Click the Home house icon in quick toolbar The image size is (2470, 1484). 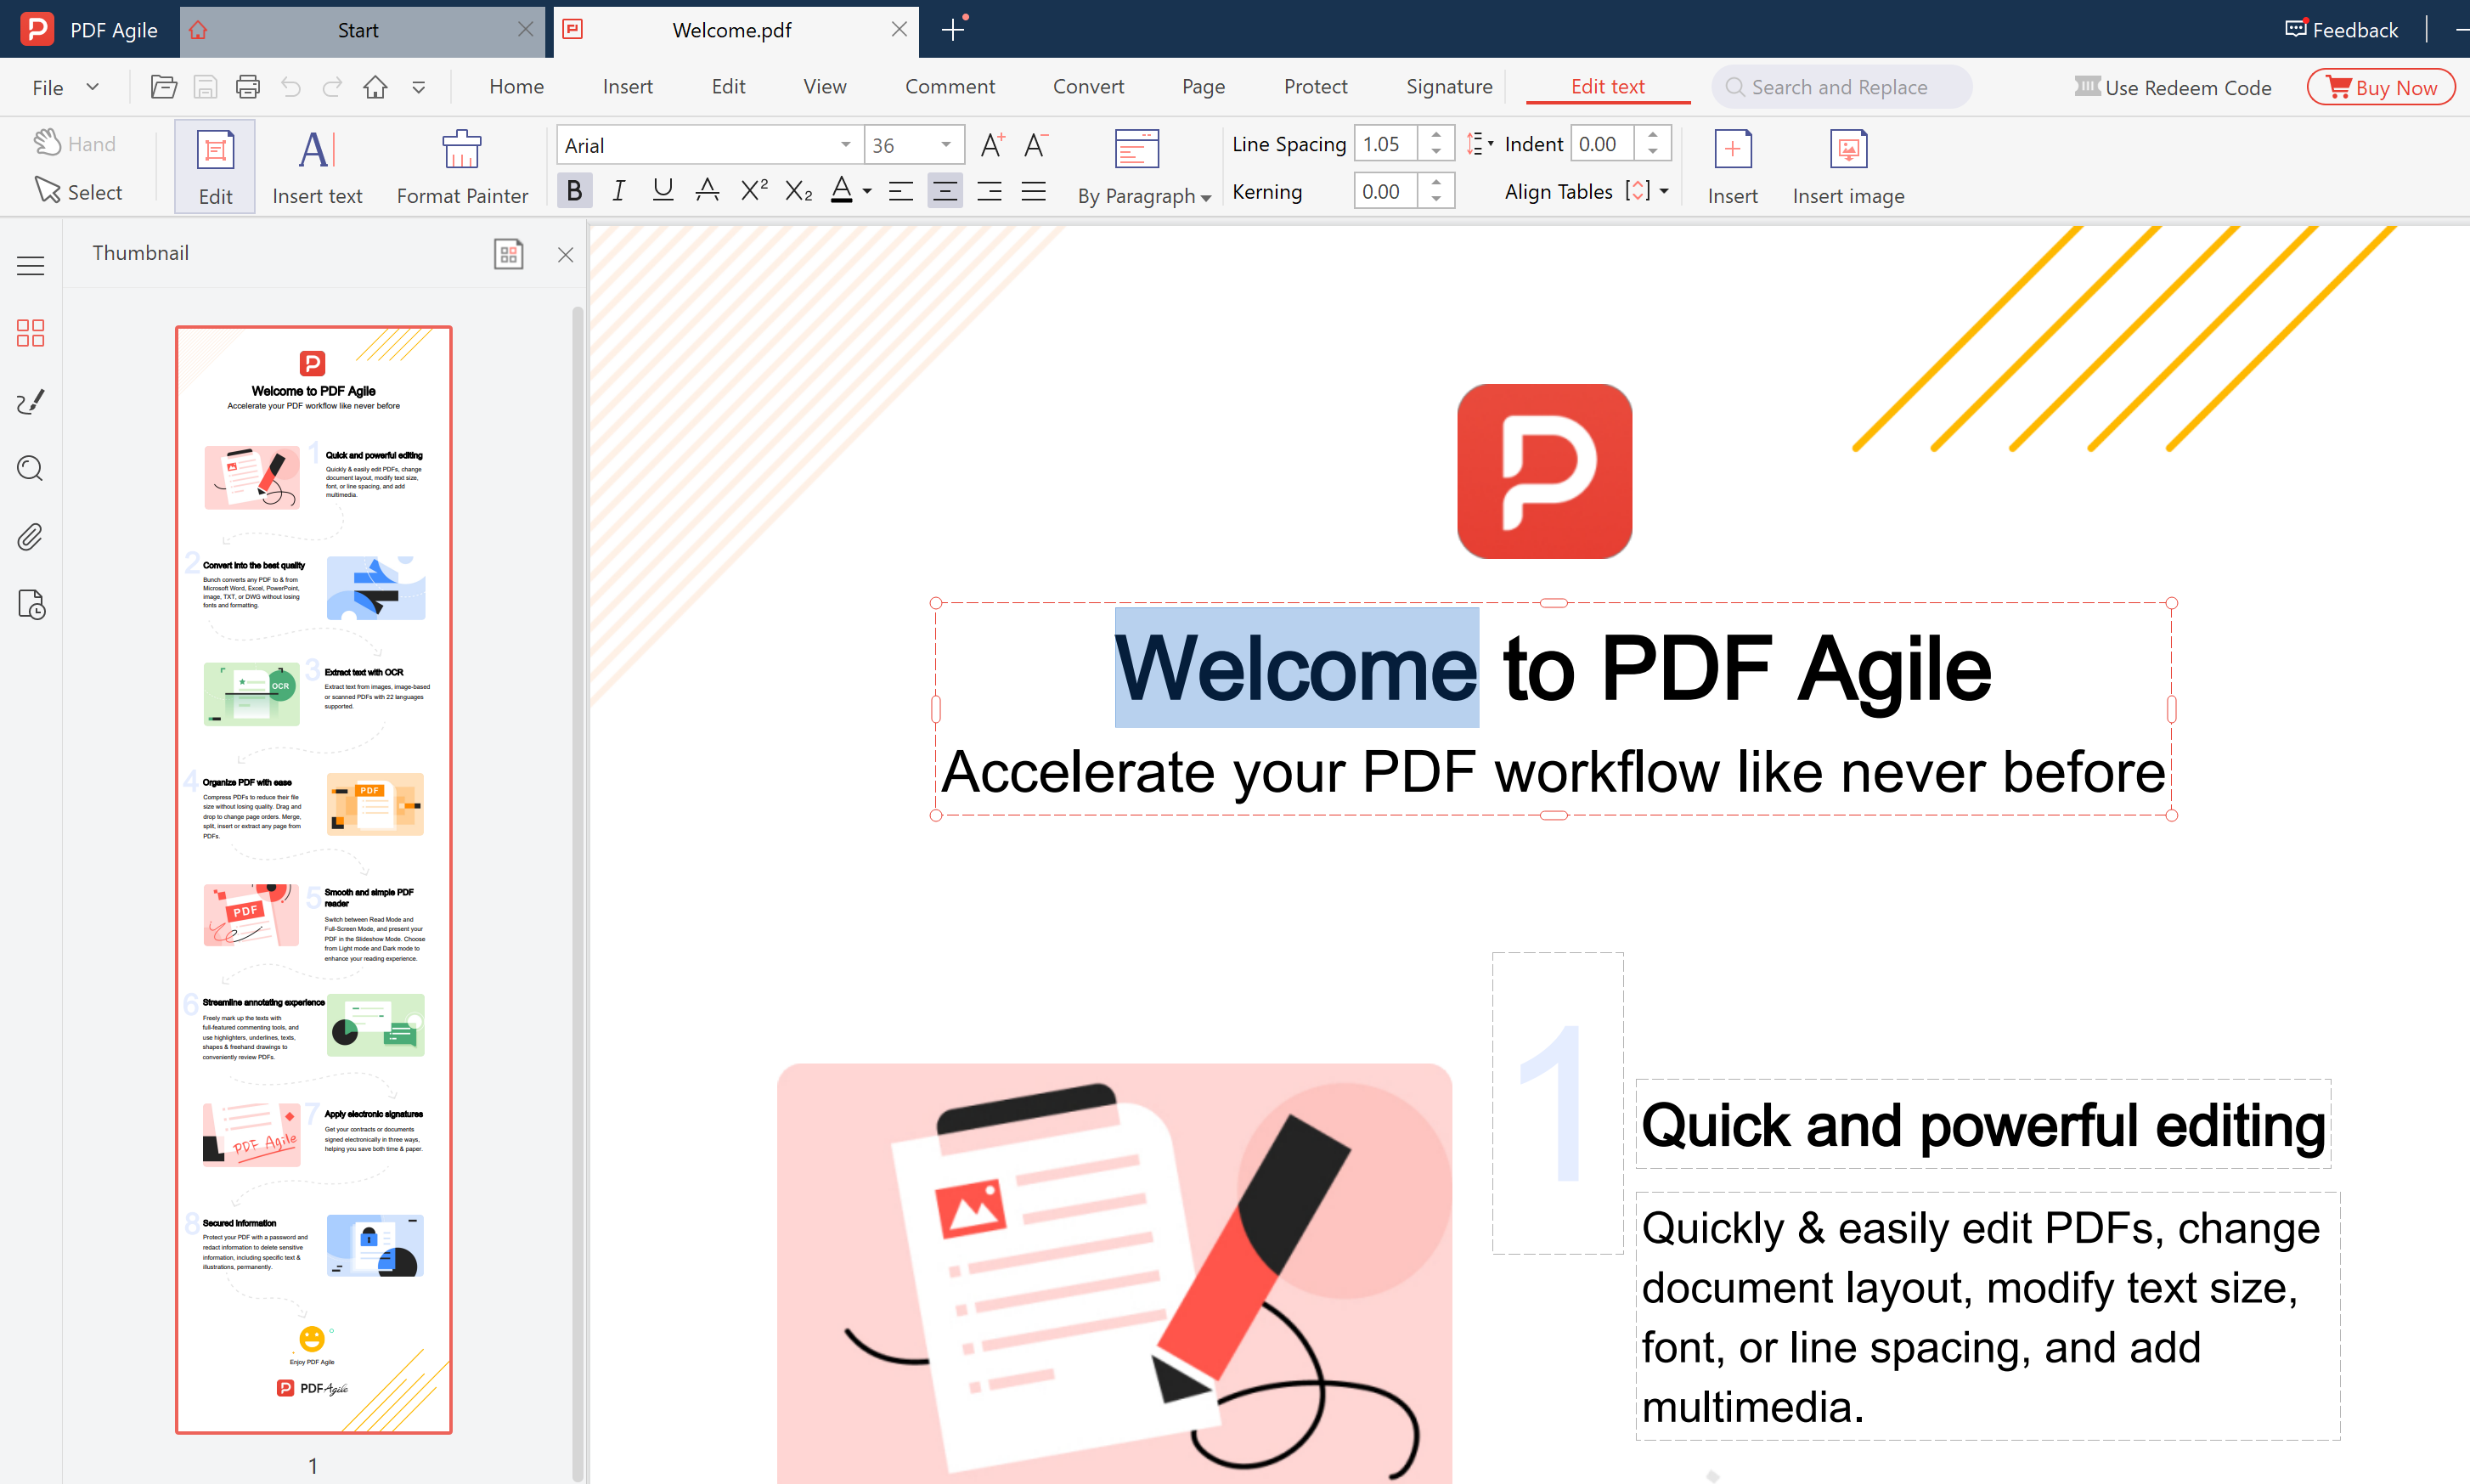375,87
